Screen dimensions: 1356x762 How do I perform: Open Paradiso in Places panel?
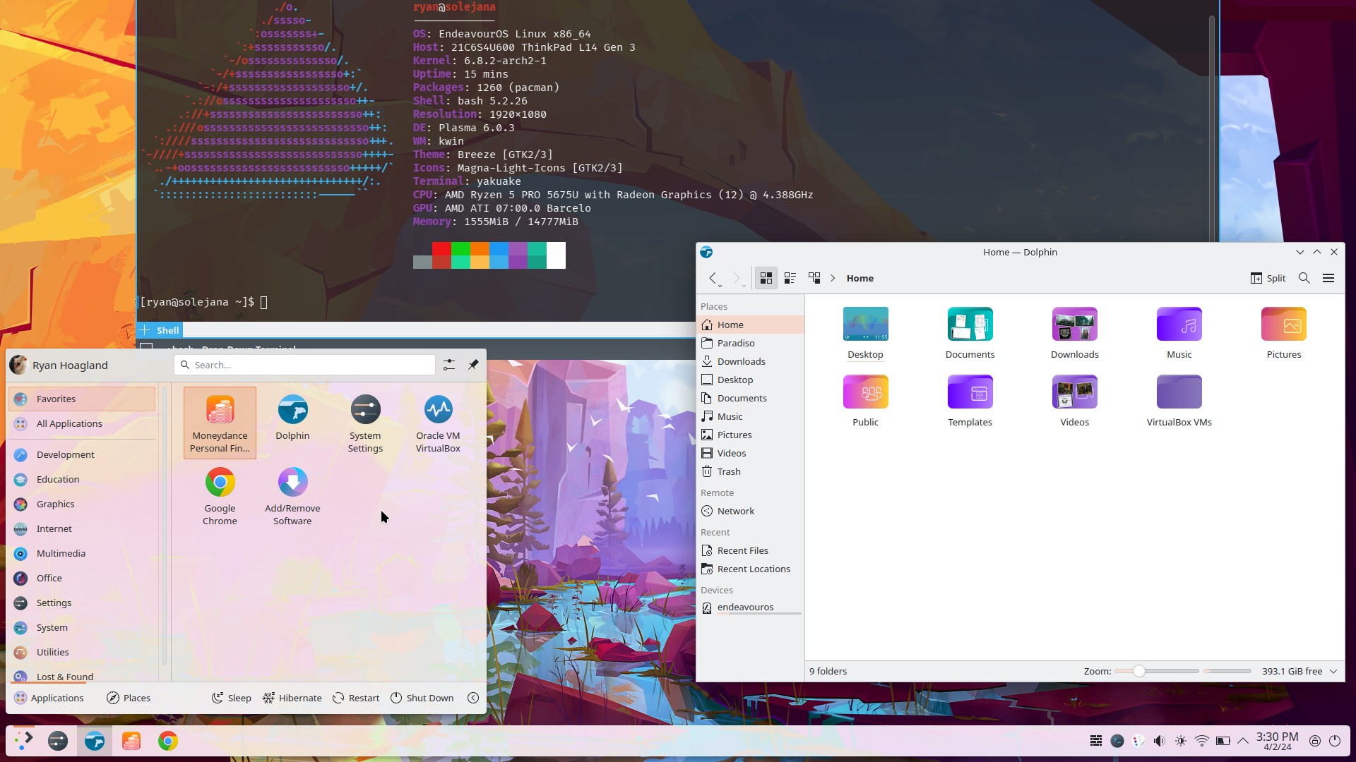click(x=750, y=343)
